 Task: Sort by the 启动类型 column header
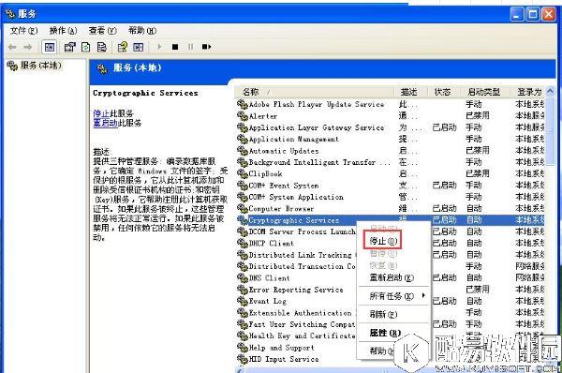[x=485, y=92]
